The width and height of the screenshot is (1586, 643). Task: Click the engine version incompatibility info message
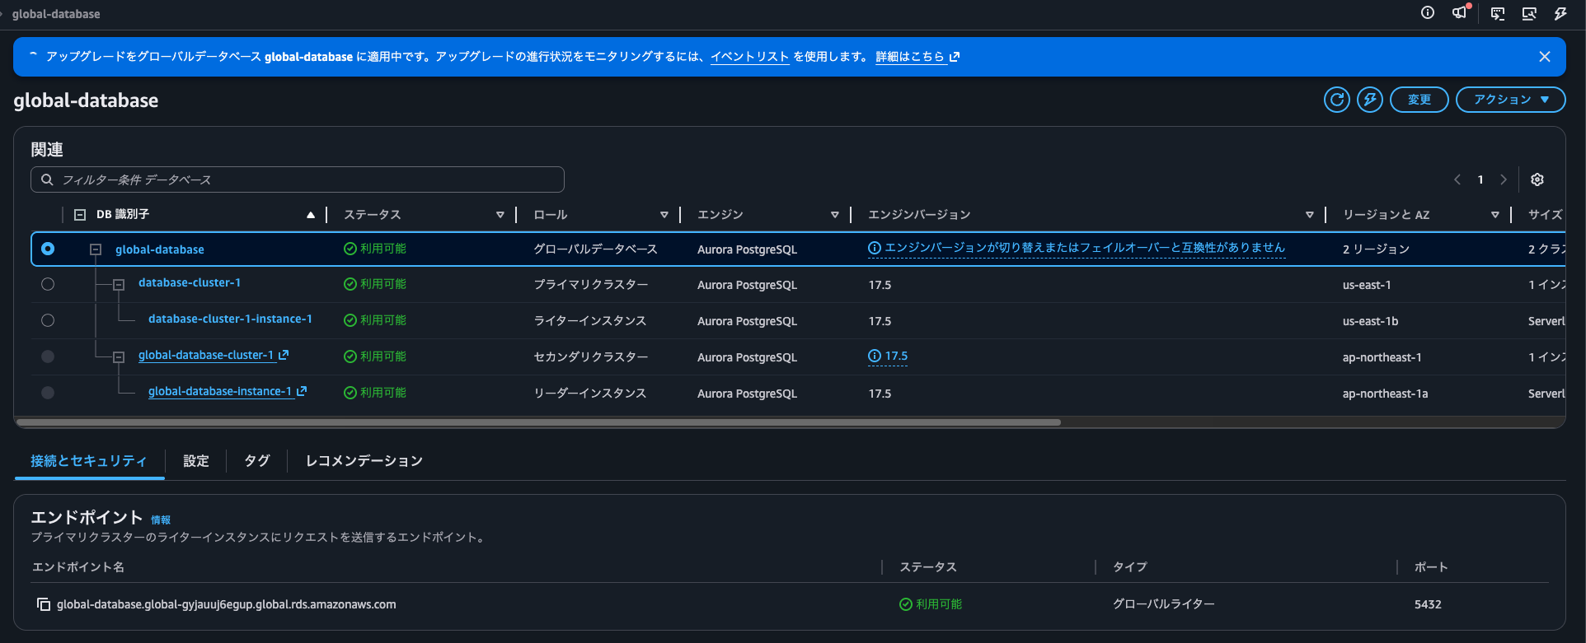pos(1077,248)
